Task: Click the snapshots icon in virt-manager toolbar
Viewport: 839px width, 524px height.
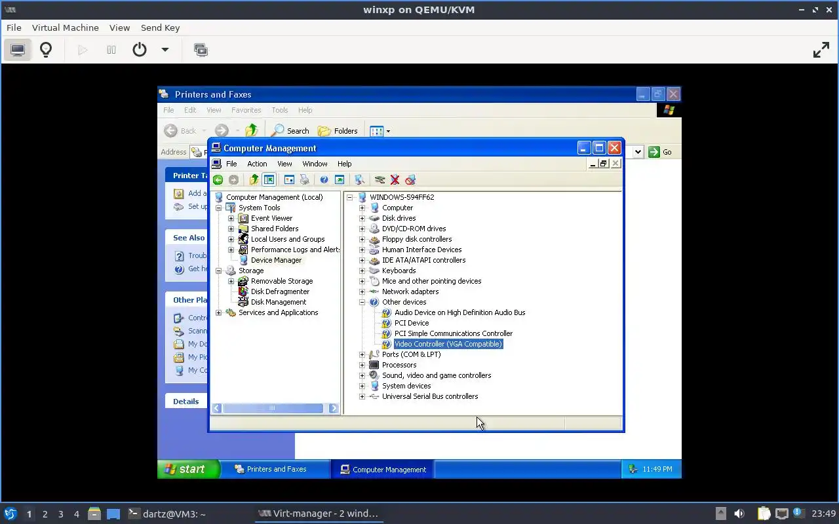Action: (x=201, y=50)
